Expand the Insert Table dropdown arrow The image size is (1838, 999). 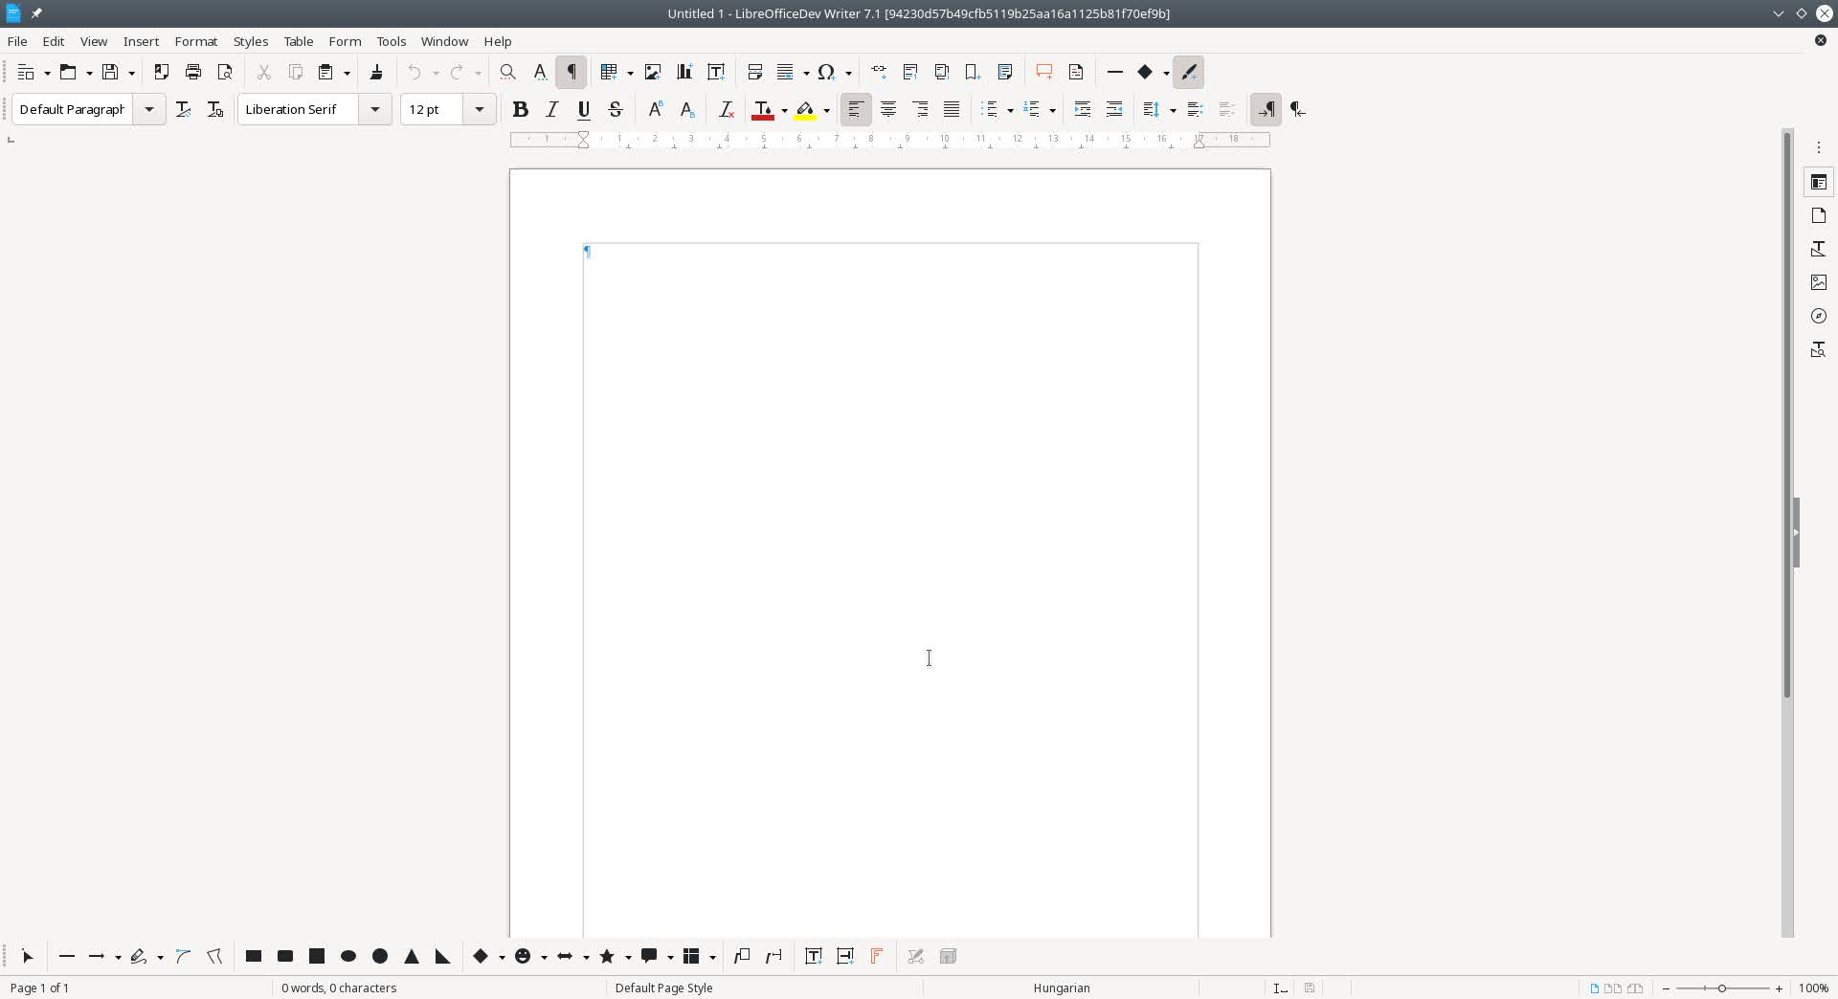click(x=630, y=73)
